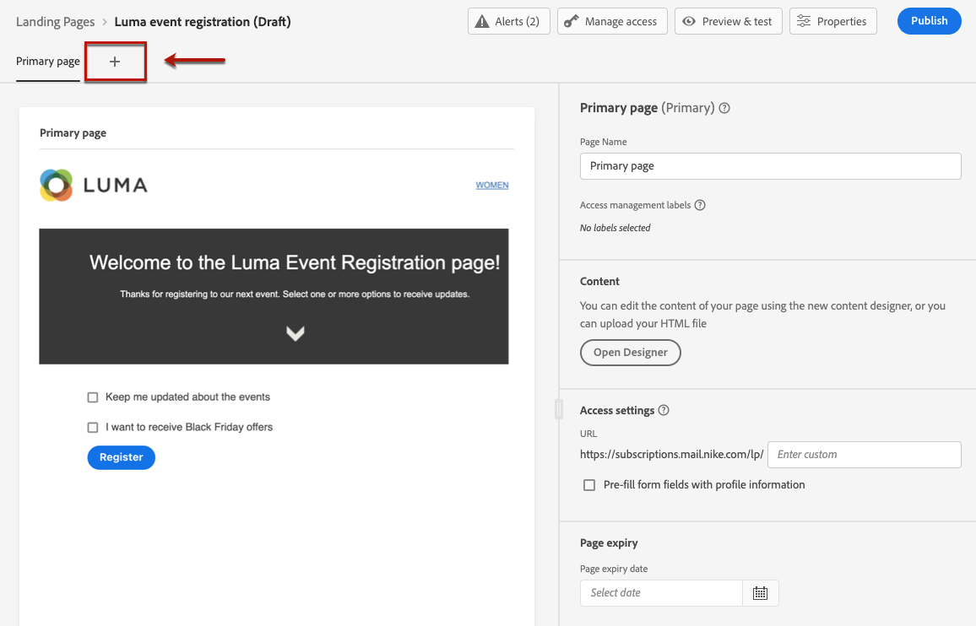Go to Landing Pages breadcrumb
976x626 pixels.
pyautogui.click(x=55, y=22)
